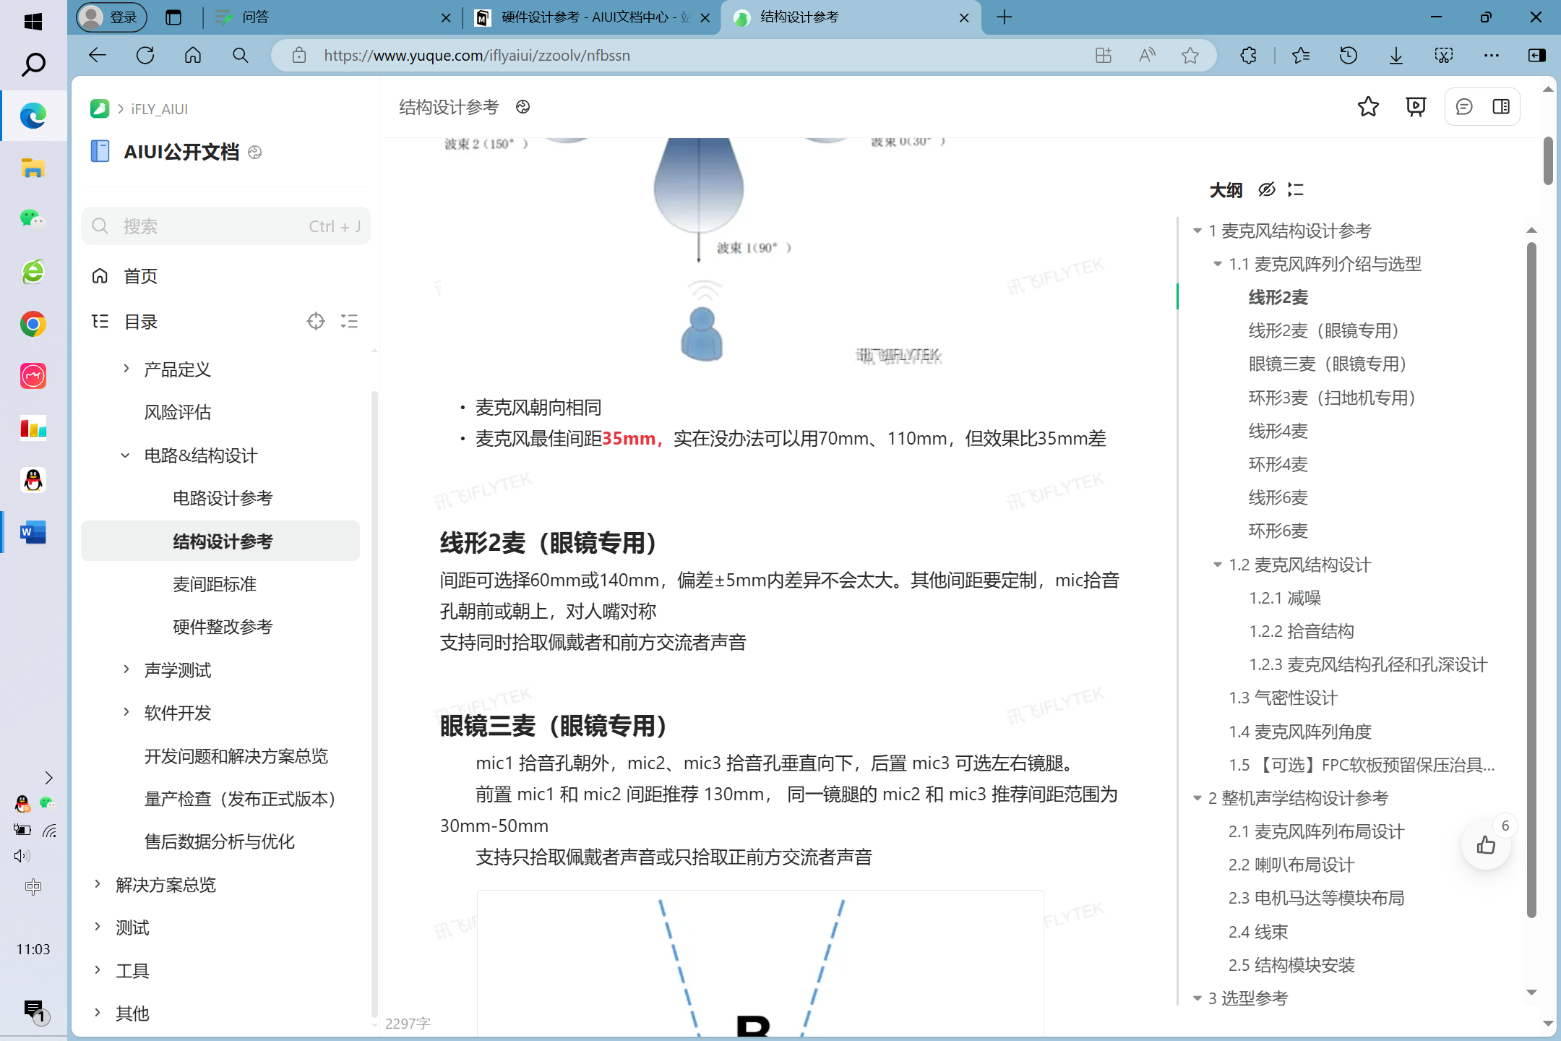1561x1041 pixels.
Task: Click the thumbs-up like button
Action: [1486, 844]
